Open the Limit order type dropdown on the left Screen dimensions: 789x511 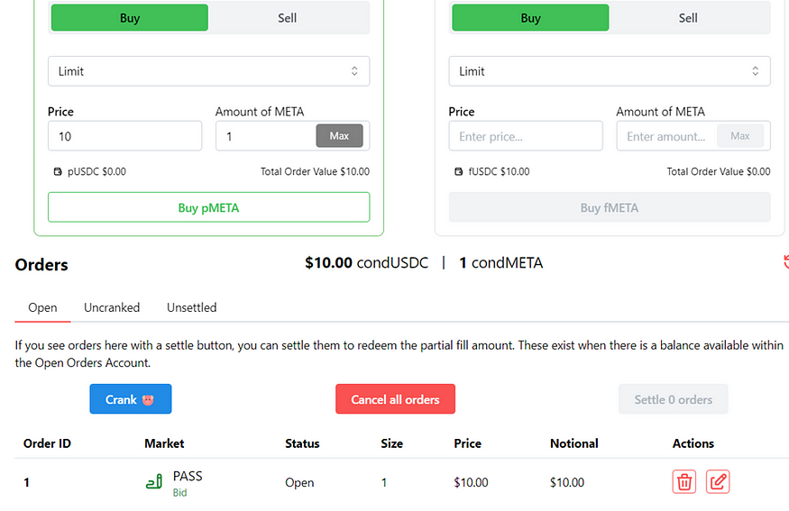click(209, 71)
